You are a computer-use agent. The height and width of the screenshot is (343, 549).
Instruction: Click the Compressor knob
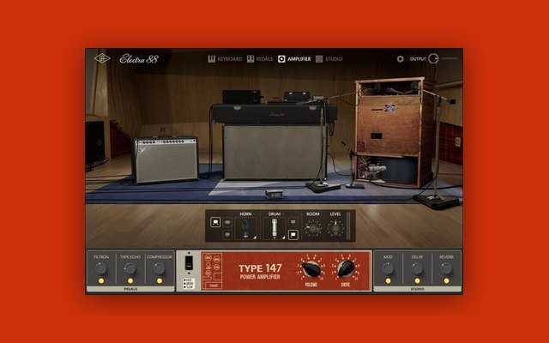point(160,268)
